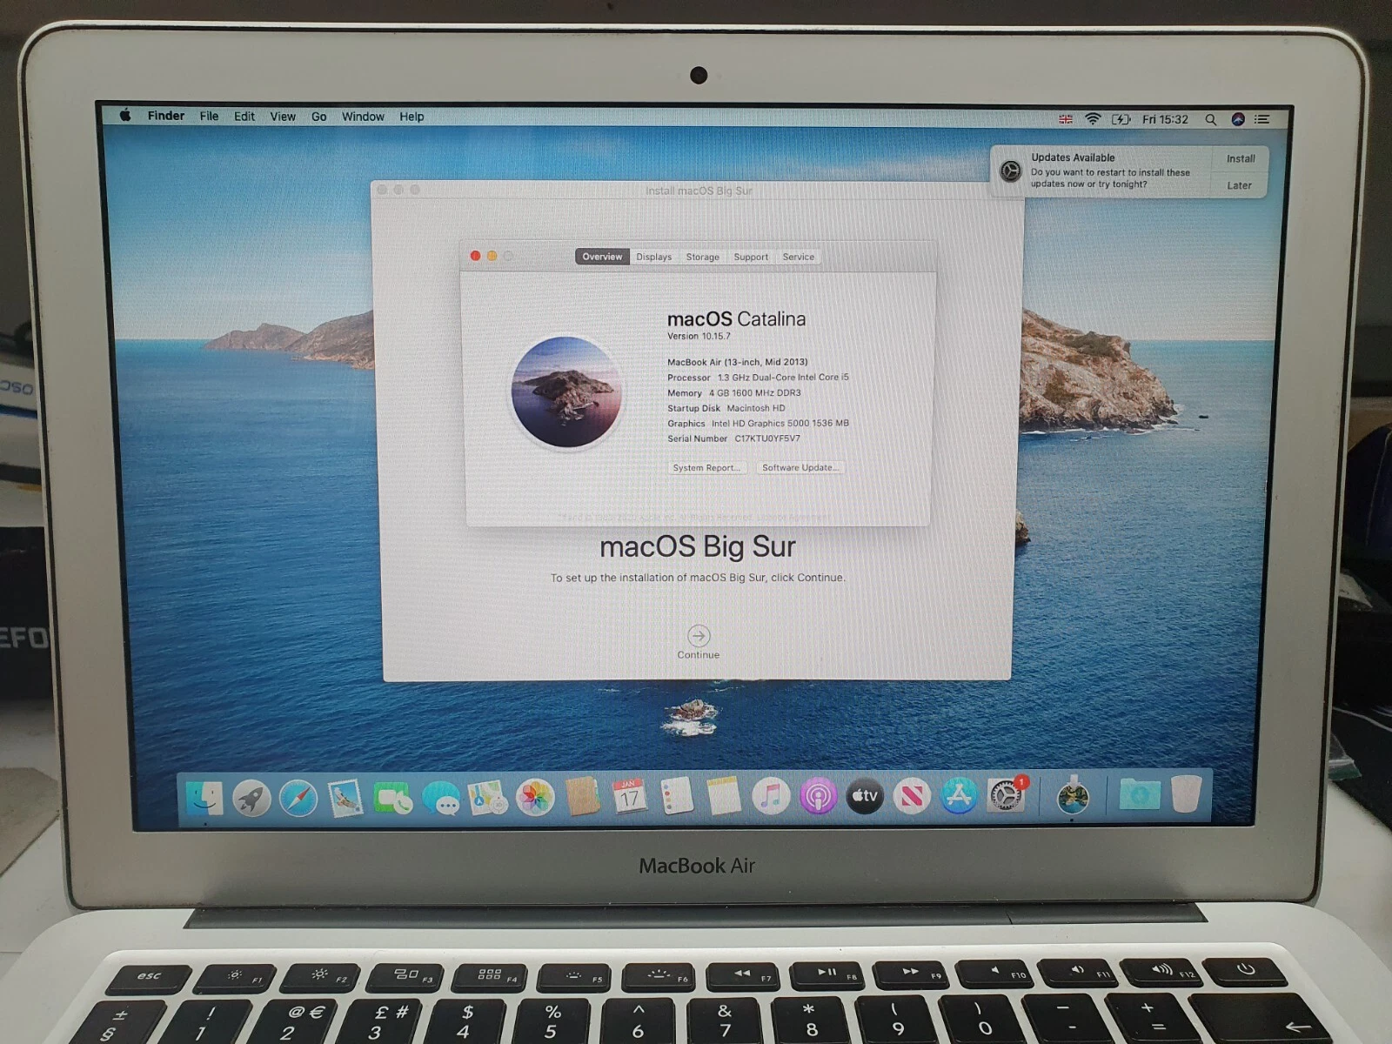The height and width of the screenshot is (1044, 1392).
Task: Open the Trash in the dock
Action: 1187,794
